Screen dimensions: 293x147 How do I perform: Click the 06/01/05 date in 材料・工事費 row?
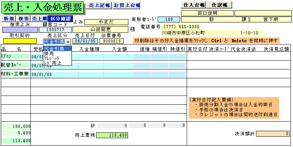(x=41, y=74)
